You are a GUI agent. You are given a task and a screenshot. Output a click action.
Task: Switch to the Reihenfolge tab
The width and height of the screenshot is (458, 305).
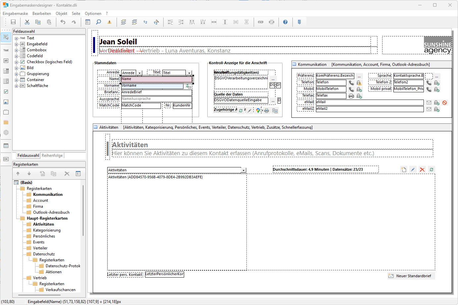[52, 155]
